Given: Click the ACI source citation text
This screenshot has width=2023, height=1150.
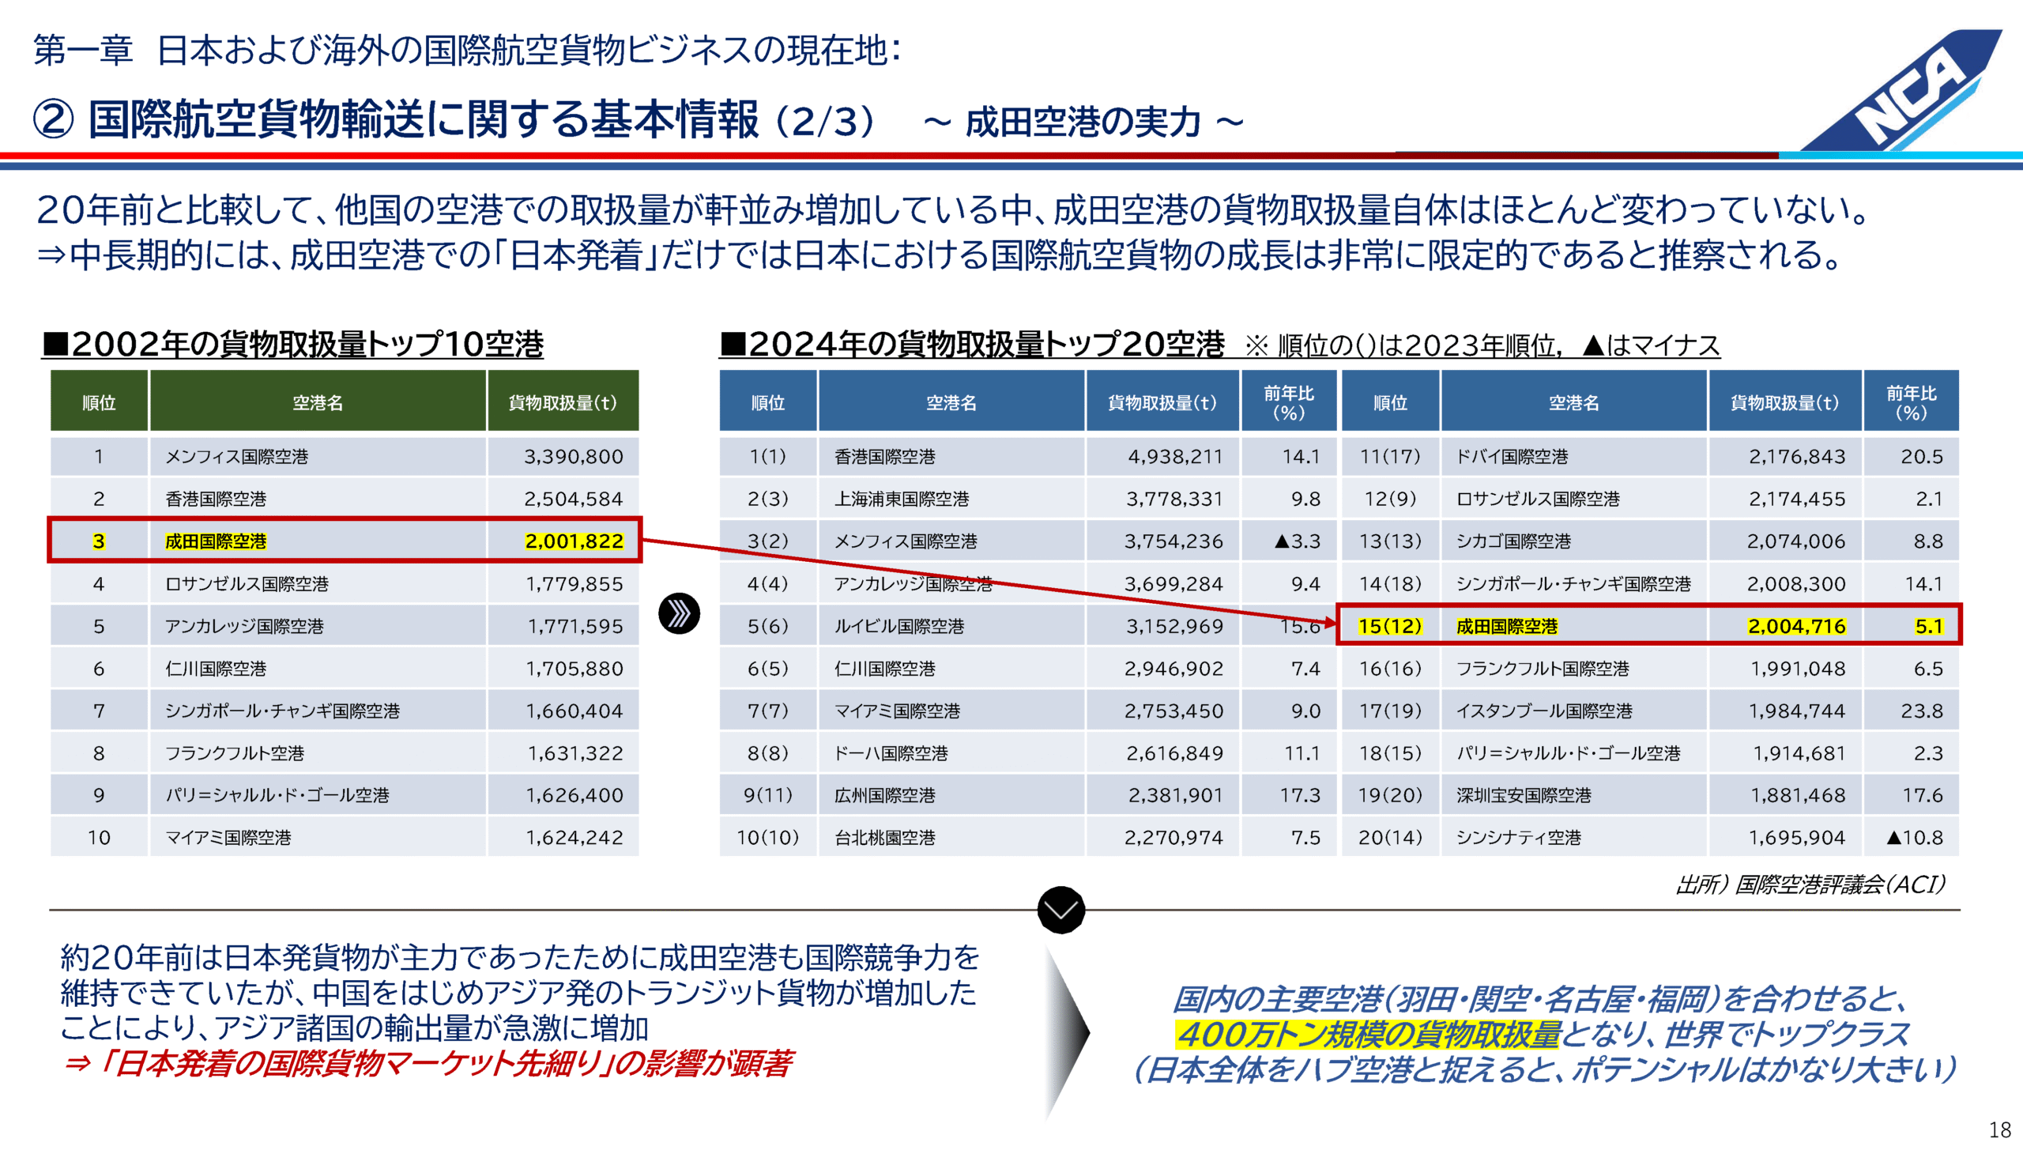Looking at the screenshot, I should point(1810,884).
